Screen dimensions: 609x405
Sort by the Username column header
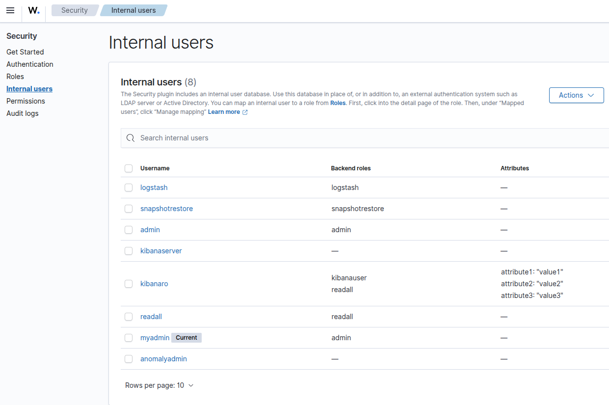tap(155, 168)
